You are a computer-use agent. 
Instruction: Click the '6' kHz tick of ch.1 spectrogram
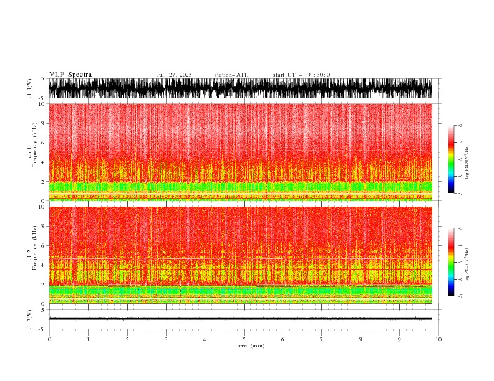click(44, 143)
